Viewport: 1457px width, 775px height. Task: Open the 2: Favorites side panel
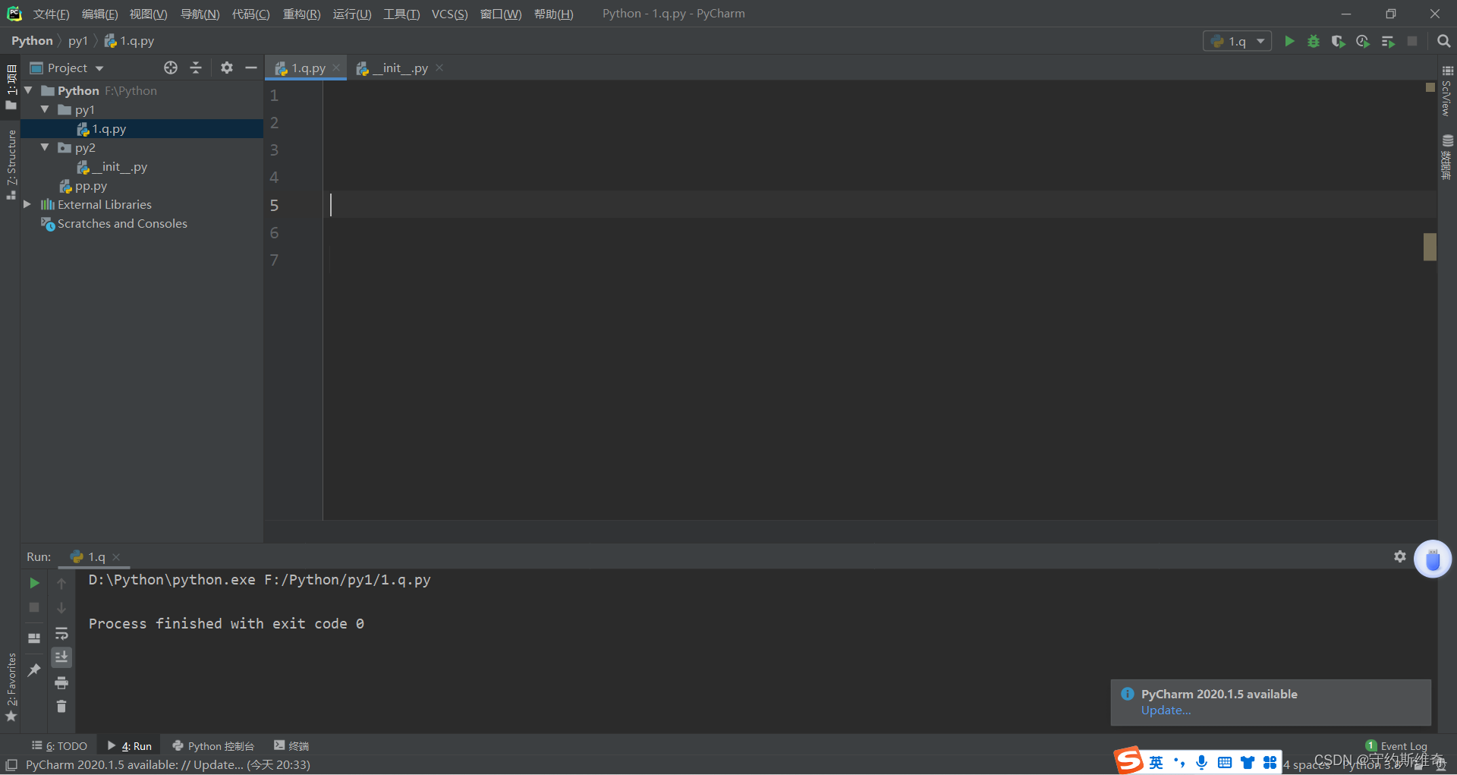coord(11,687)
